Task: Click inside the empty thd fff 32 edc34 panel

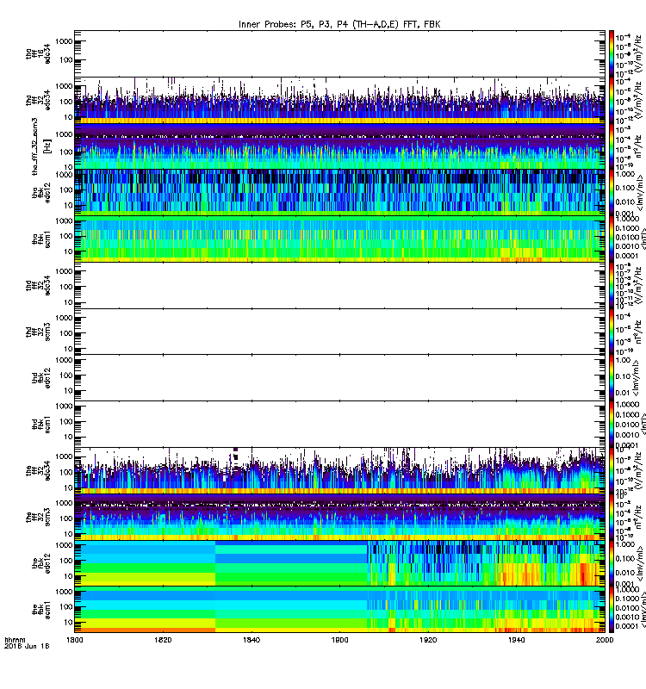Action: (339, 286)
